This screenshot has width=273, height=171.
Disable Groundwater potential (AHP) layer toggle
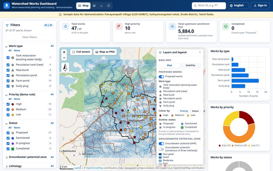(161, 144)
